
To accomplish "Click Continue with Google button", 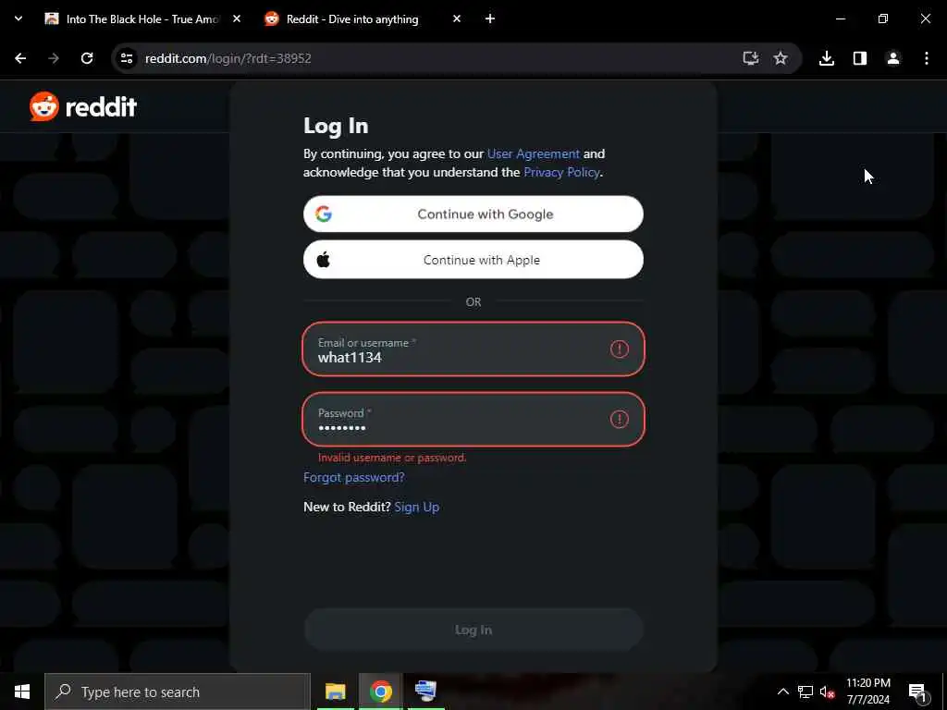I will pos(473,214).
